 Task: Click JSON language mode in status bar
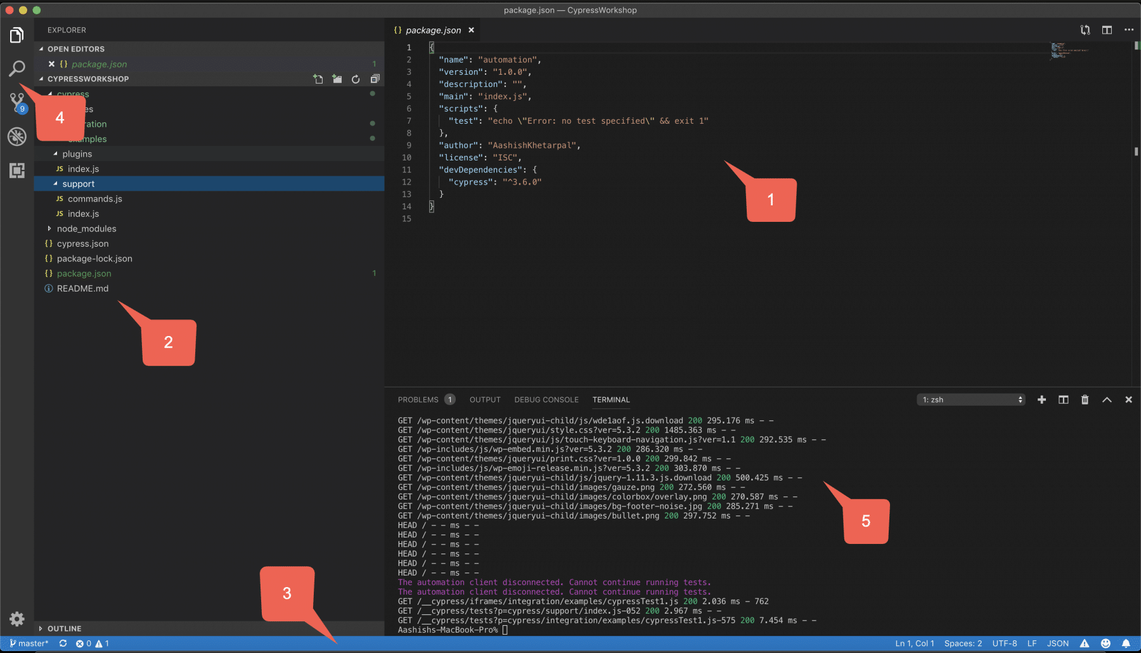pos(1057,643)
